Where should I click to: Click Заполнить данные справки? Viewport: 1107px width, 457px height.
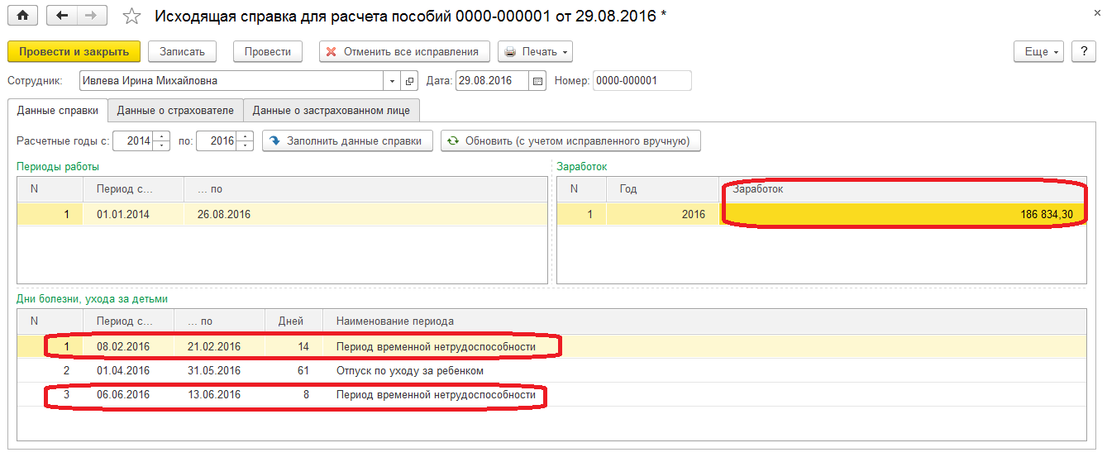pyautogui.click(x=348, y=140)
